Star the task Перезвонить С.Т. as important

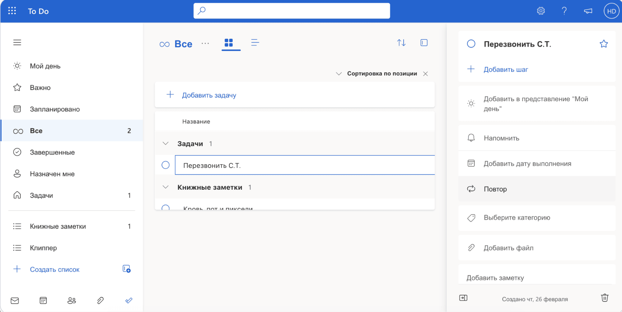pyautogui.click(x=603, y=44)
